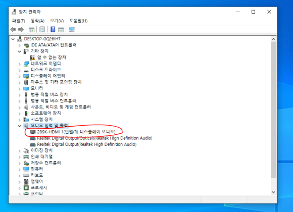Viewport: 293px width, 212px height.
Task: Collapse the 오디오 입력 및 출력 node
Action: 19,126
